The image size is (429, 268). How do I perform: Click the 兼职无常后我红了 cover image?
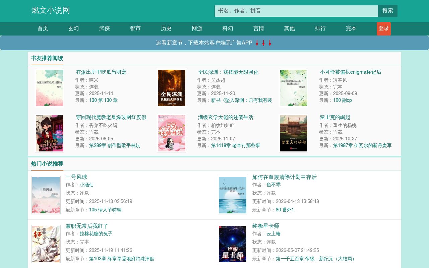click(x=46, y=244)
